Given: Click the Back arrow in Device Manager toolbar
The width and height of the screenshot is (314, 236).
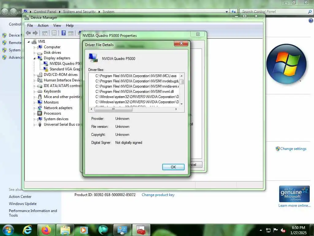Looking at the screenshot, I should pyautogui.click(x=28, y=33).
